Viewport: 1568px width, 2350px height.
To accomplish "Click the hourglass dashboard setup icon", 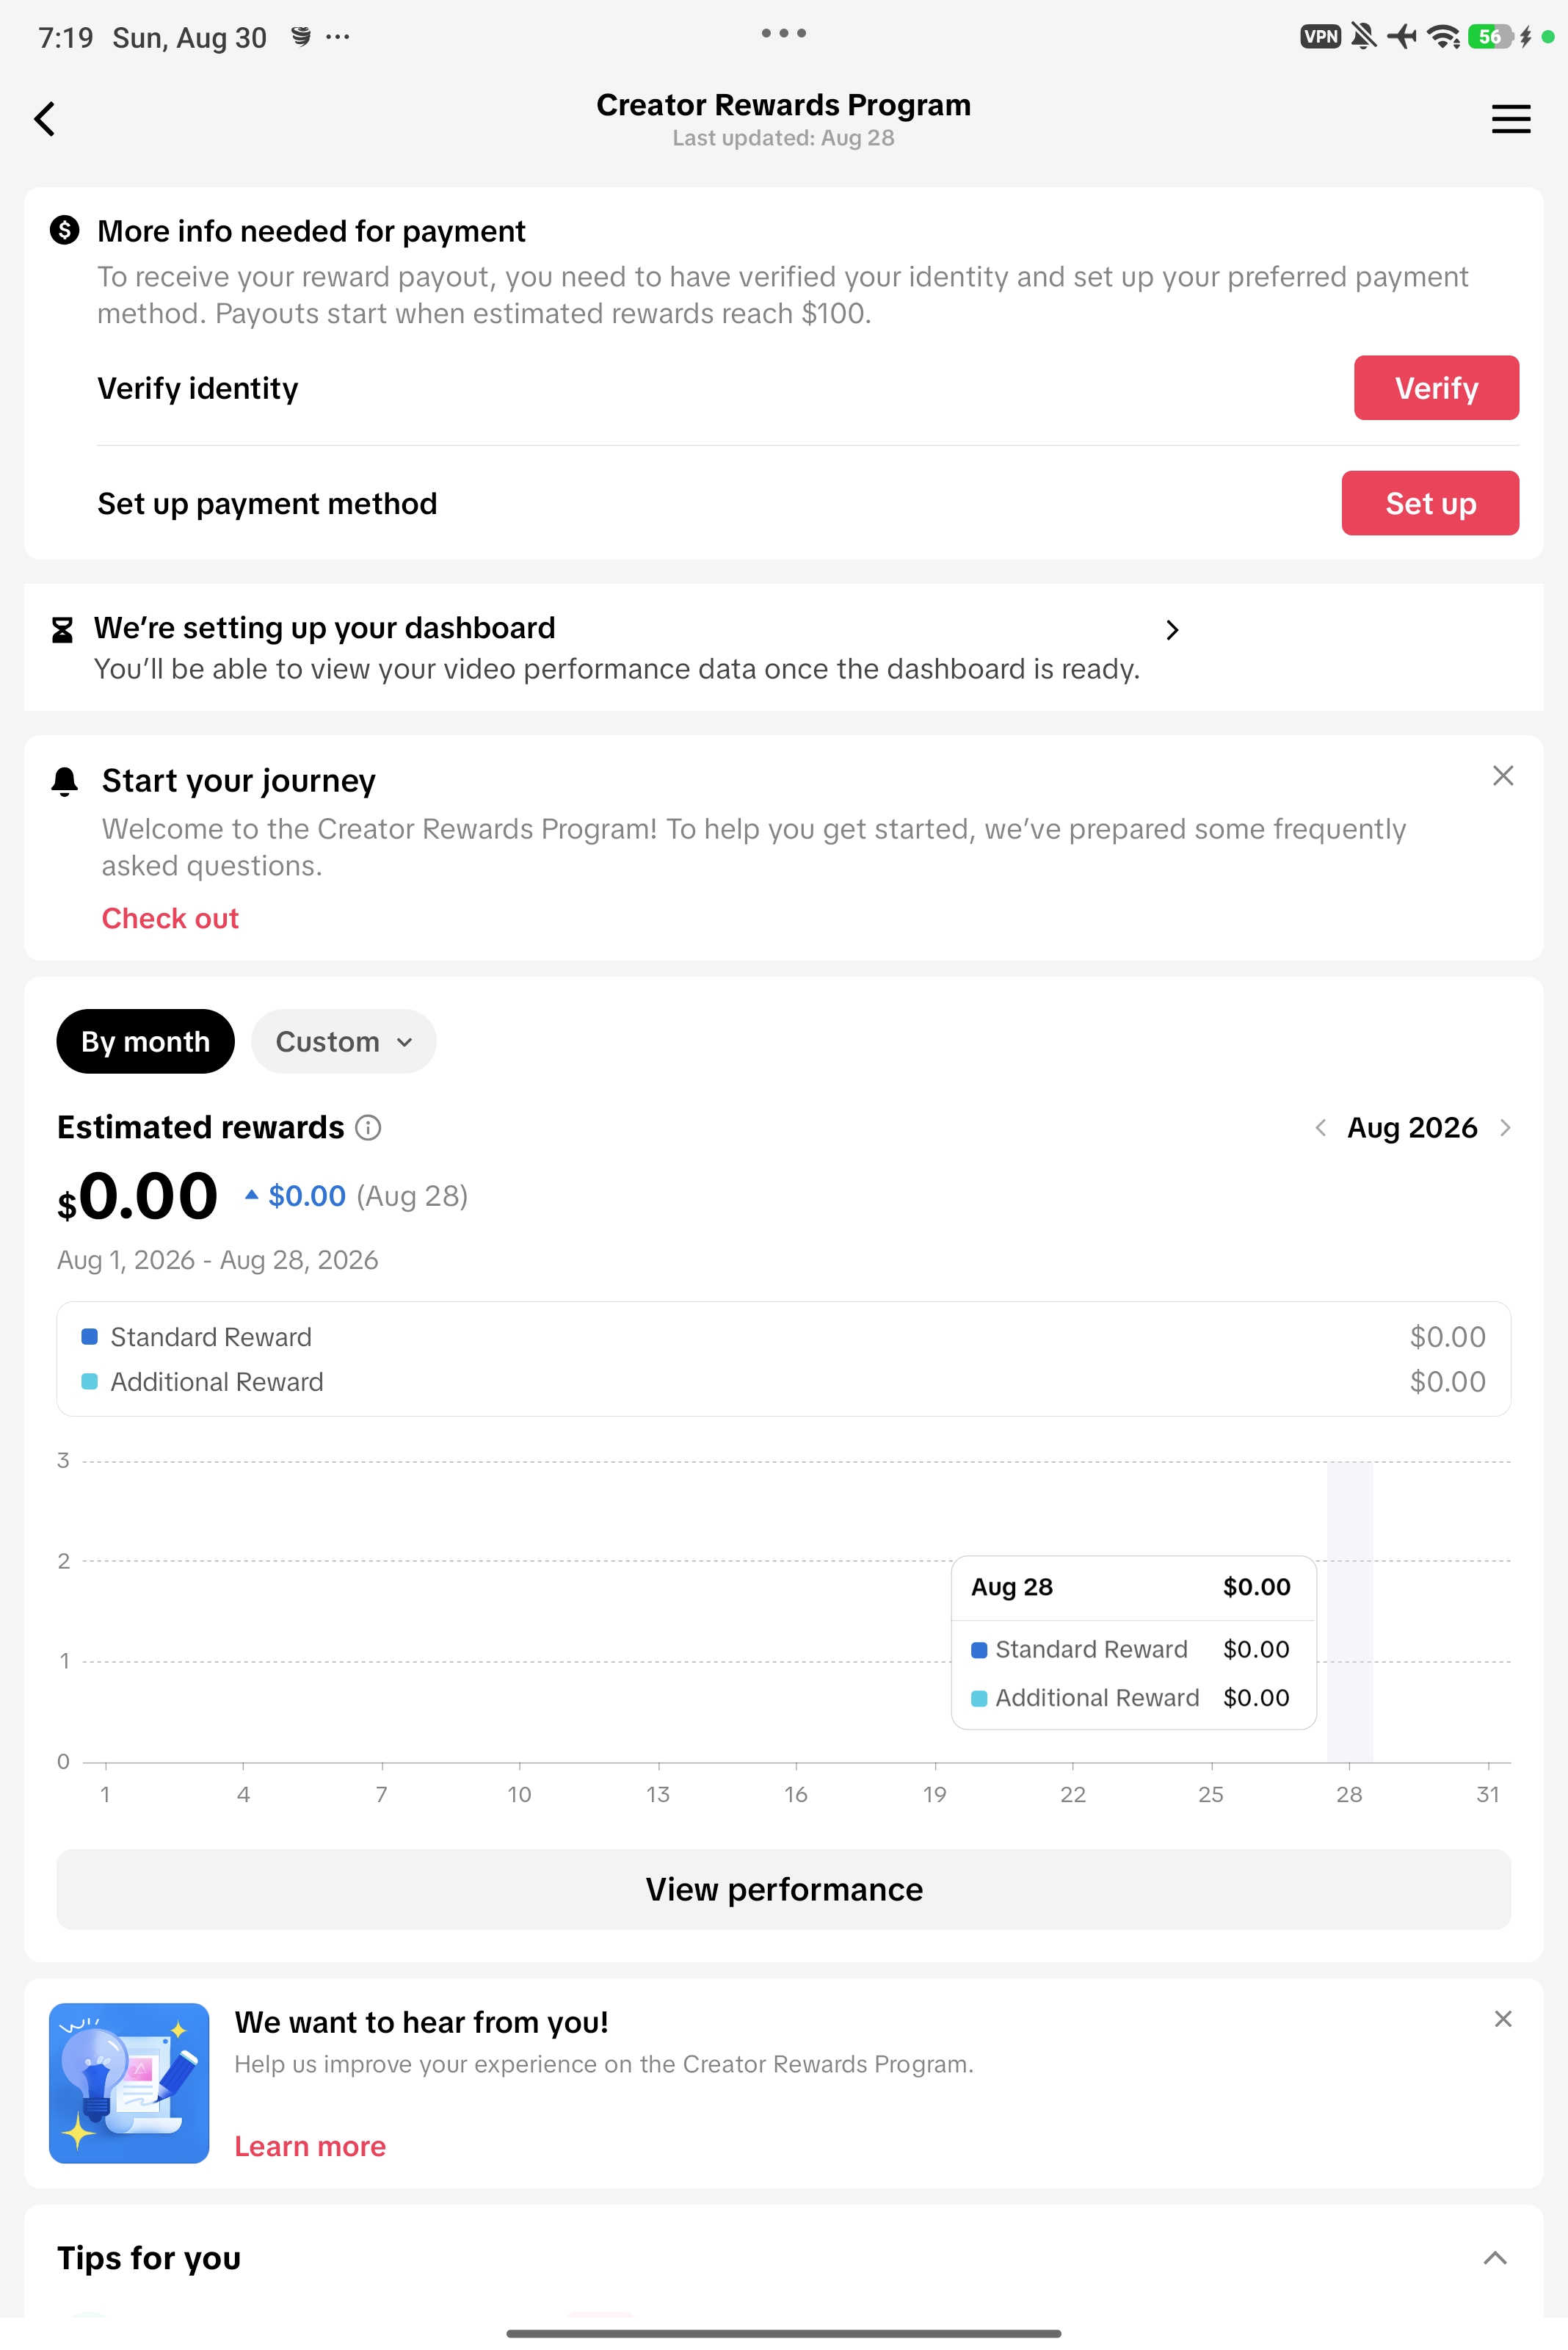I will [62, 629].
